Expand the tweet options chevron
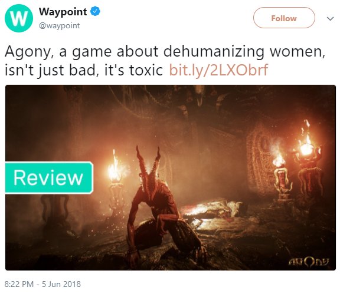 tap(330, 19)
